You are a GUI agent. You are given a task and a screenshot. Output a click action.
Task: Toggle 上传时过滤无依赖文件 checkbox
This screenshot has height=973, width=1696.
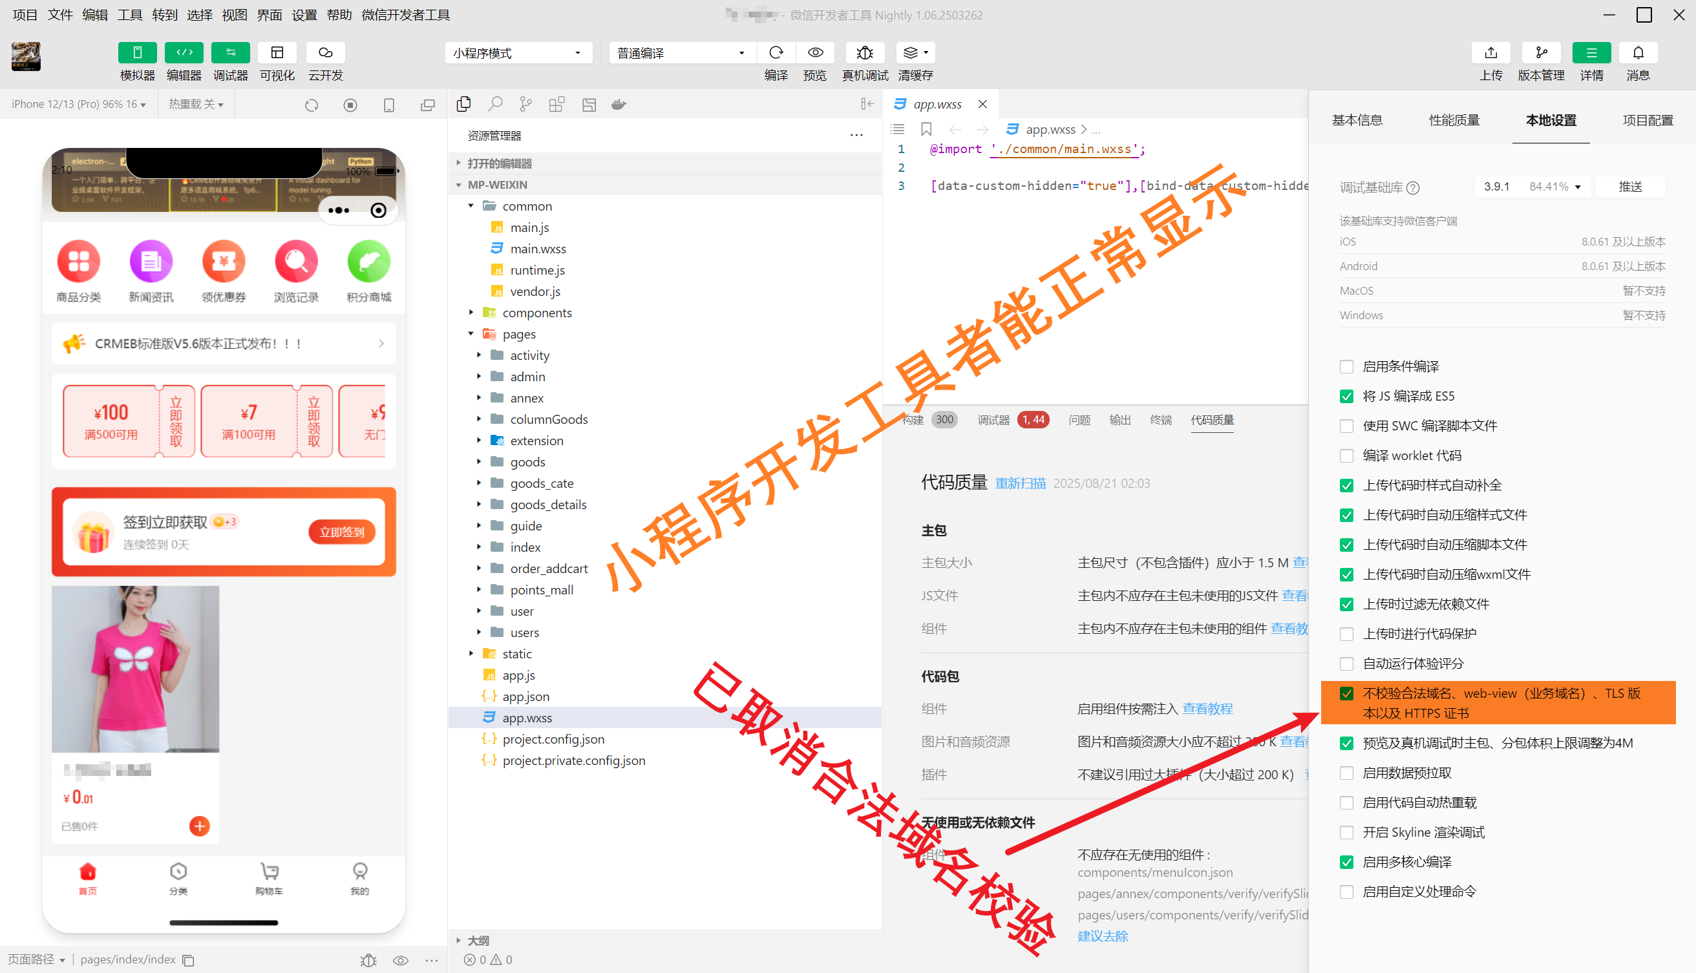coord(1346,604)
